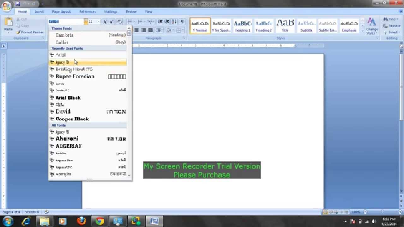Image resolution: width=404 pixels, height=227 pixels.
Task: Select Arial from recently used fonts
Action: (x=88, y=55)
